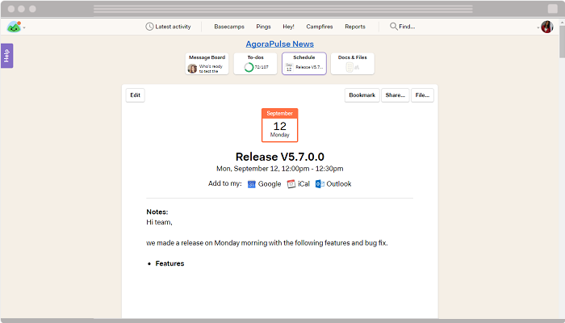Click the 'Features' bullet item
This screenshot has width=565, height=323.
point(169,263)
